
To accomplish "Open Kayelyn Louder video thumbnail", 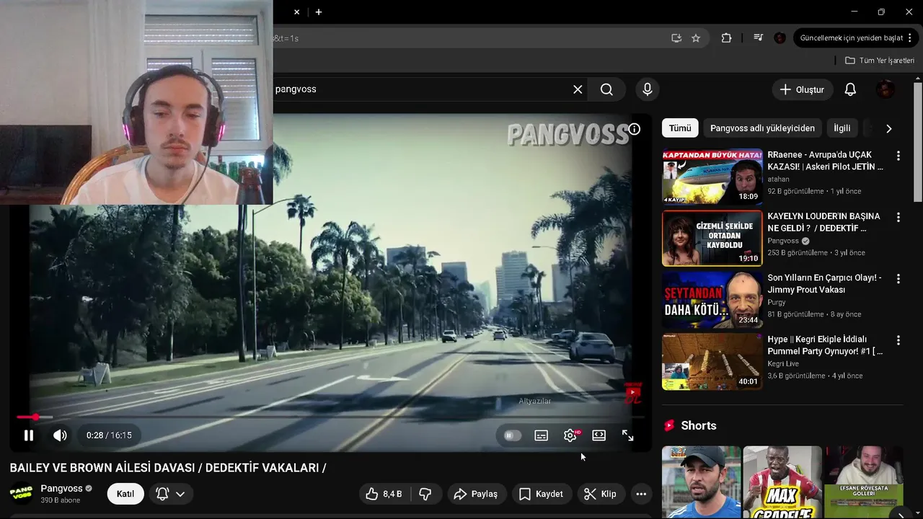I will (x=712, y=238).
